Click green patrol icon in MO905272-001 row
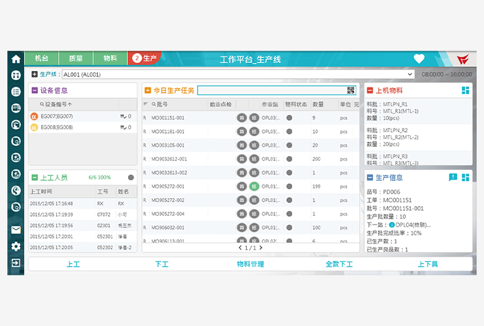This screenshot has height=326, width=484. coord(254,187)
